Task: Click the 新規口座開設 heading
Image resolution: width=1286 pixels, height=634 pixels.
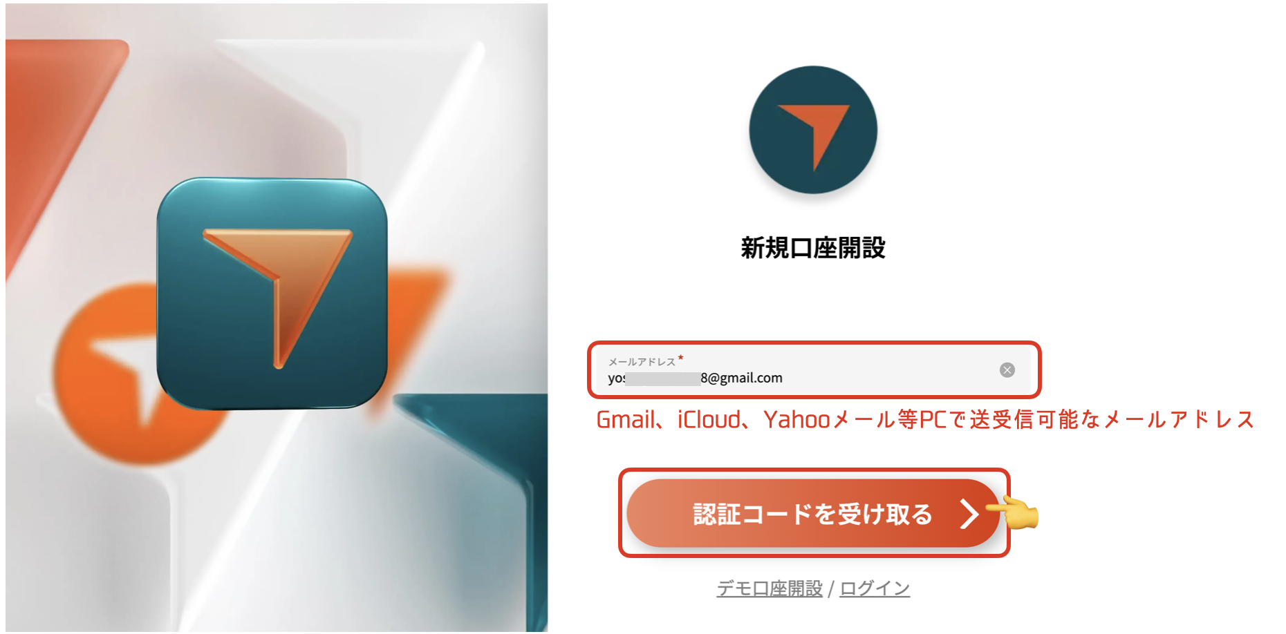Action: click(813, 247)
